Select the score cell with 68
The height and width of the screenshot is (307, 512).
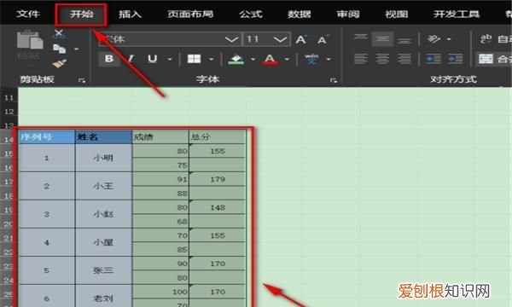tap(160, 221)
